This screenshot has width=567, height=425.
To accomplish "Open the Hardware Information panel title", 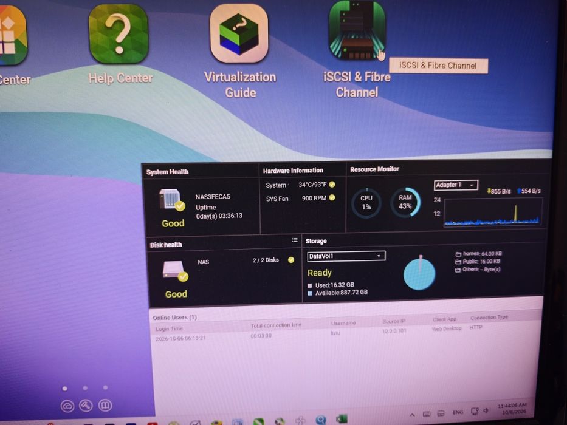I will (x=293, y=171).
